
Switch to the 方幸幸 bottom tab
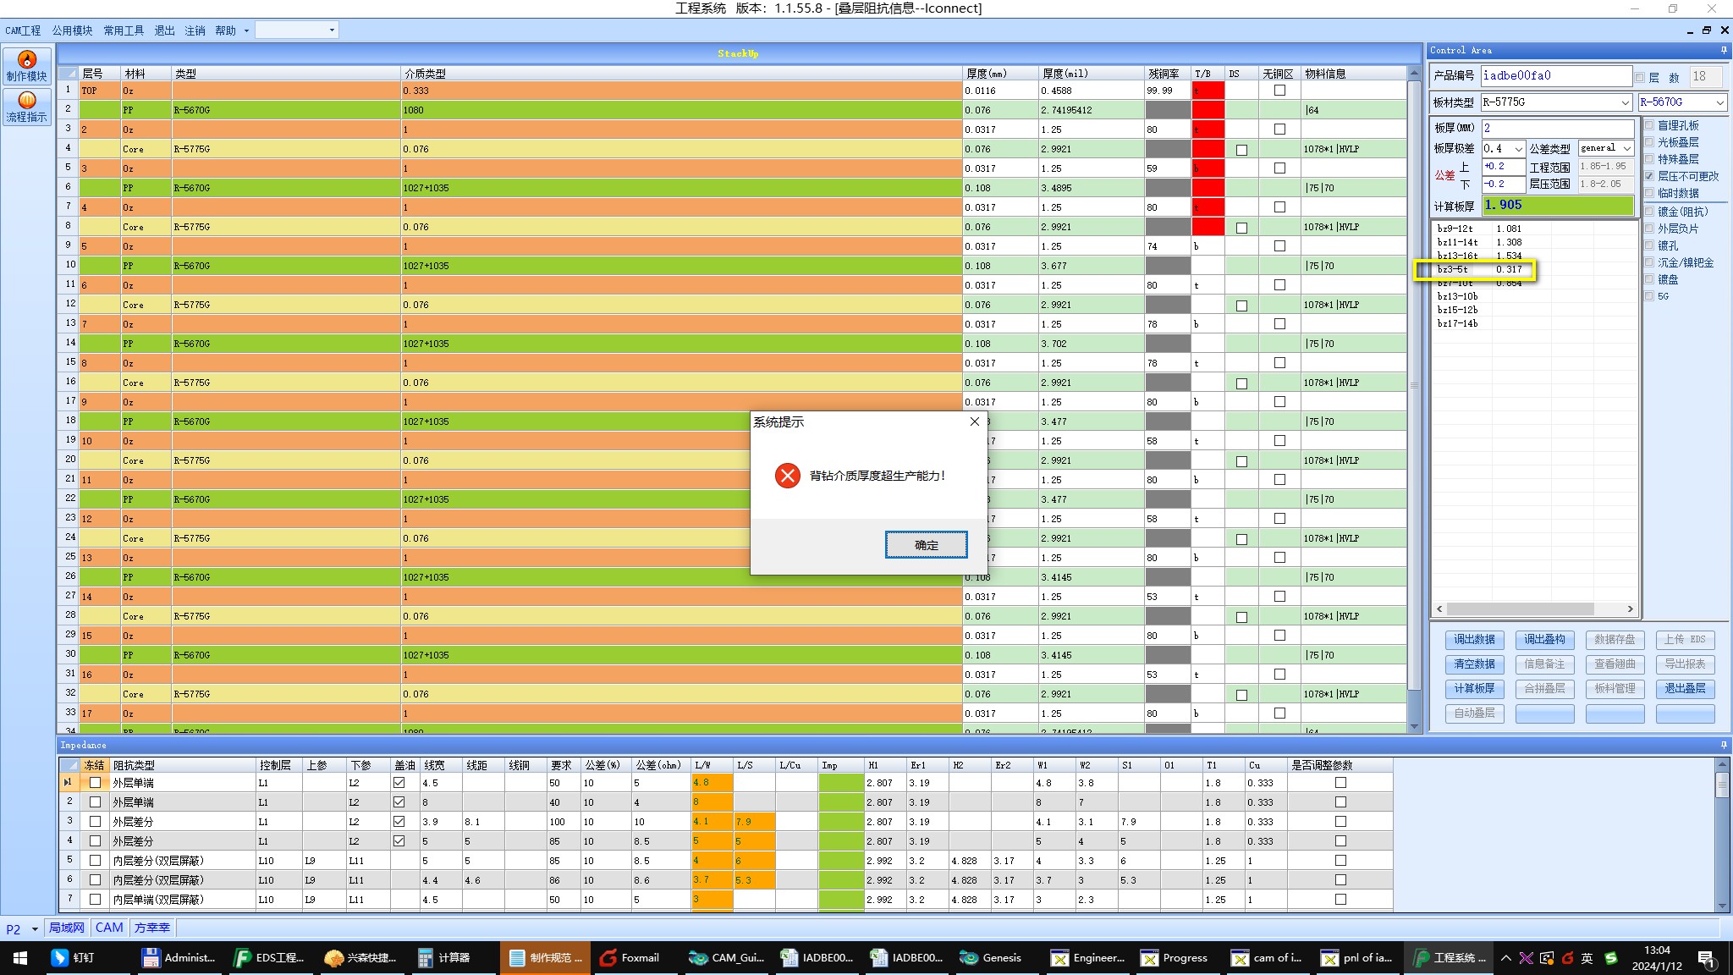tap(152, 928)
